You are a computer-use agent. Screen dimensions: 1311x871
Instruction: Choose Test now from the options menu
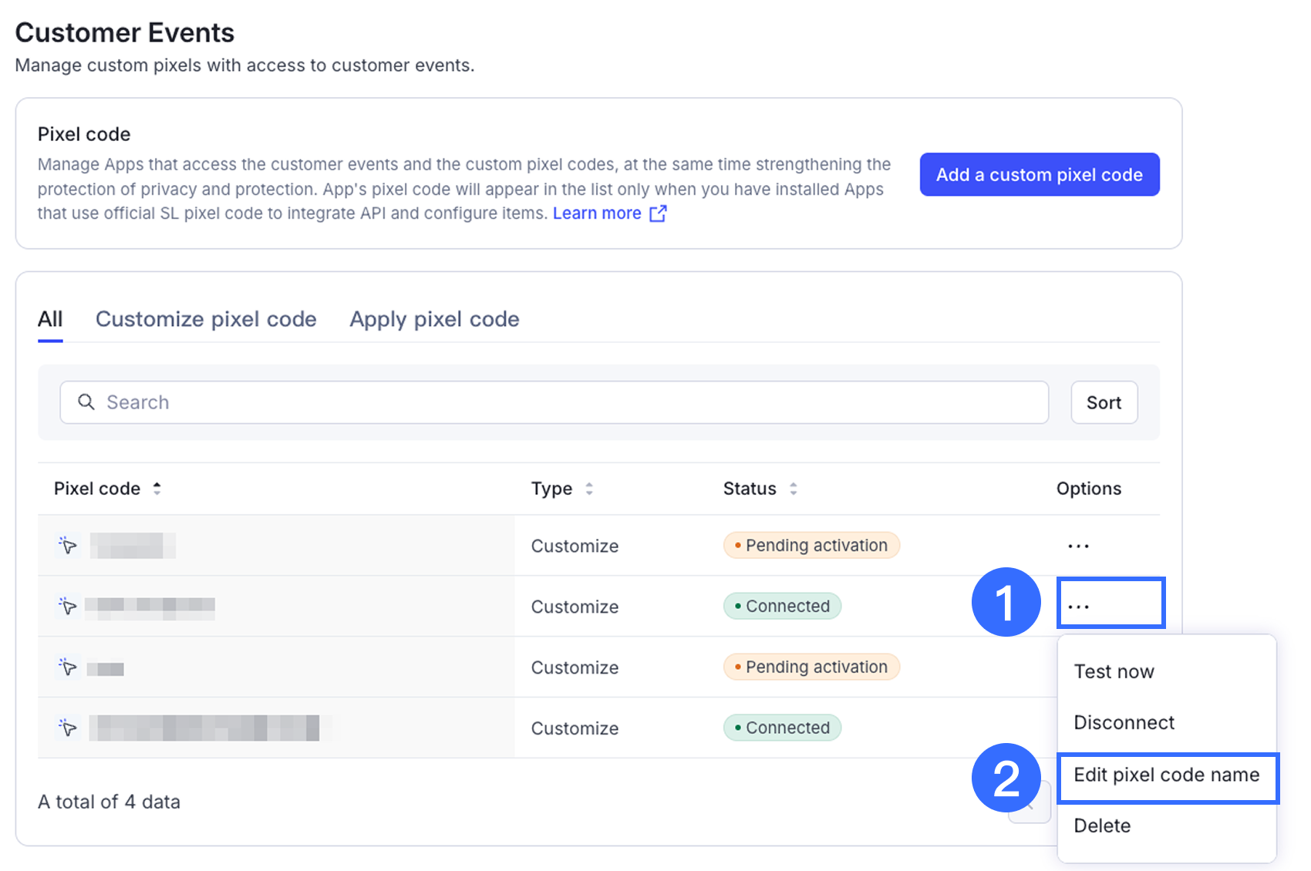[x=1114, y=671]
